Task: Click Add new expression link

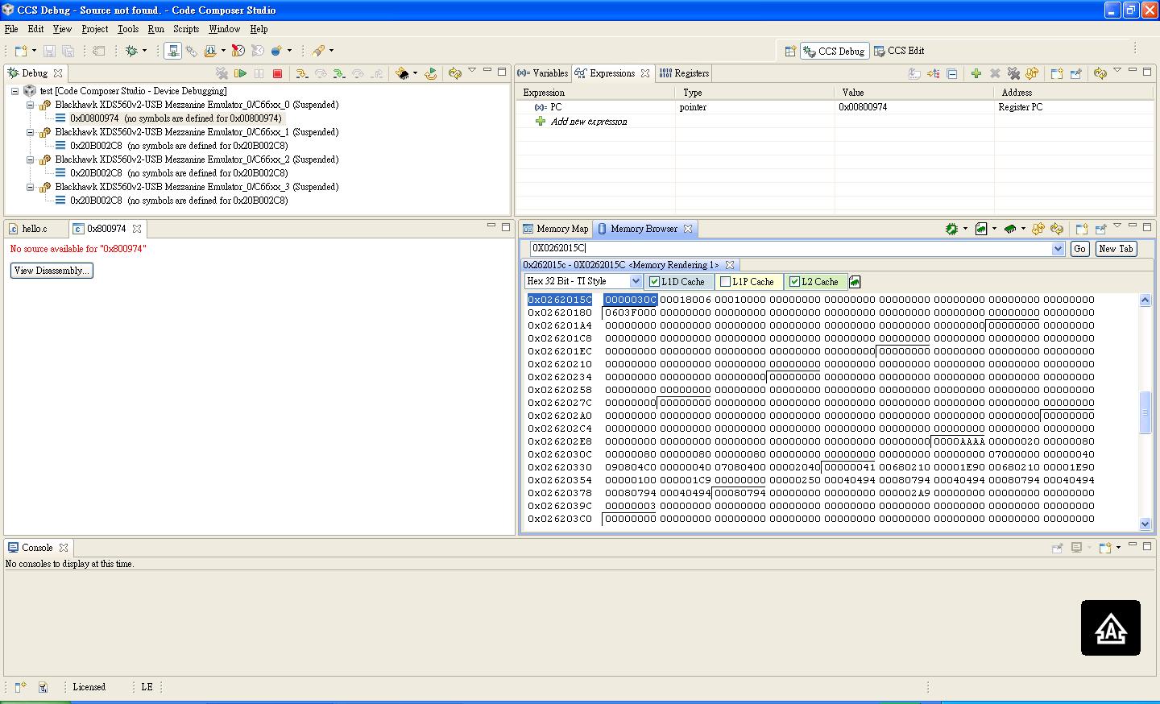Action: pos(589,122)
